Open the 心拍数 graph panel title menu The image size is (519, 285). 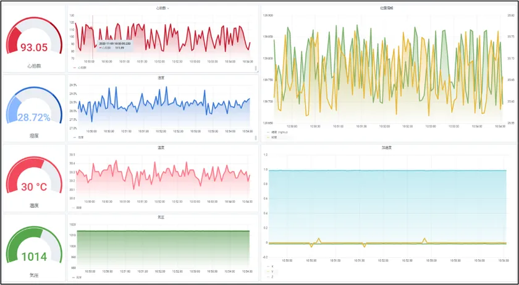(x=162, y=8)
